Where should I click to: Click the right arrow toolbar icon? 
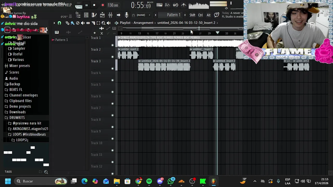[118, 15]
